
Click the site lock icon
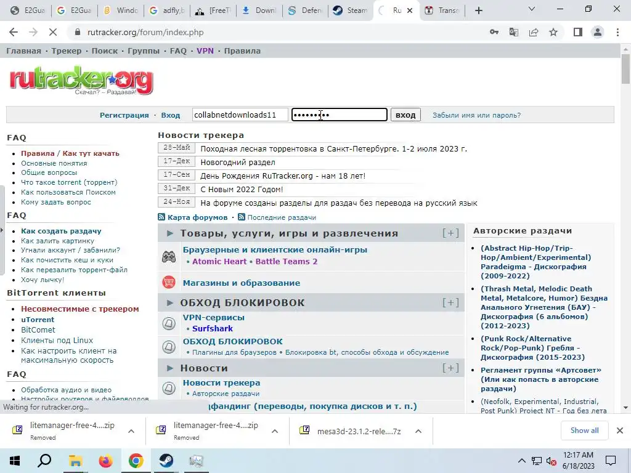[78, 32]
